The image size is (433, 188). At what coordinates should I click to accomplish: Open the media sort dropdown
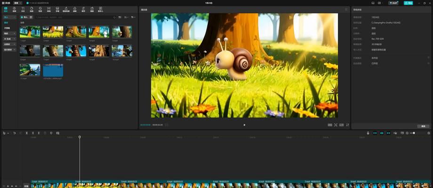click(x=127, y=17)
